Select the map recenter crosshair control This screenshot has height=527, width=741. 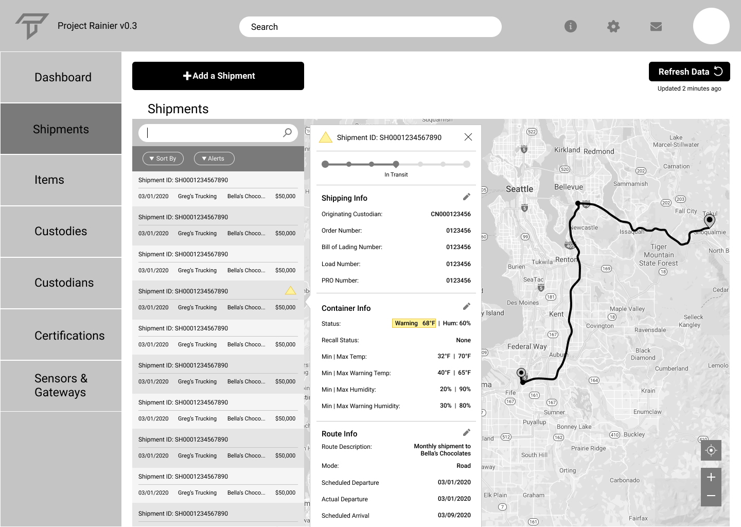point(711,450)
